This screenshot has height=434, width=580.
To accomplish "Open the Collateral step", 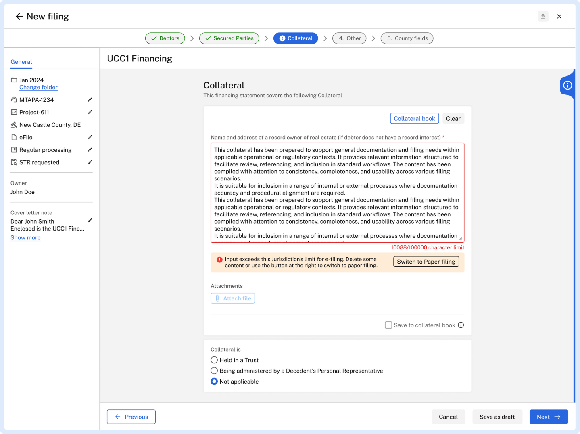I will click(296, 38).
